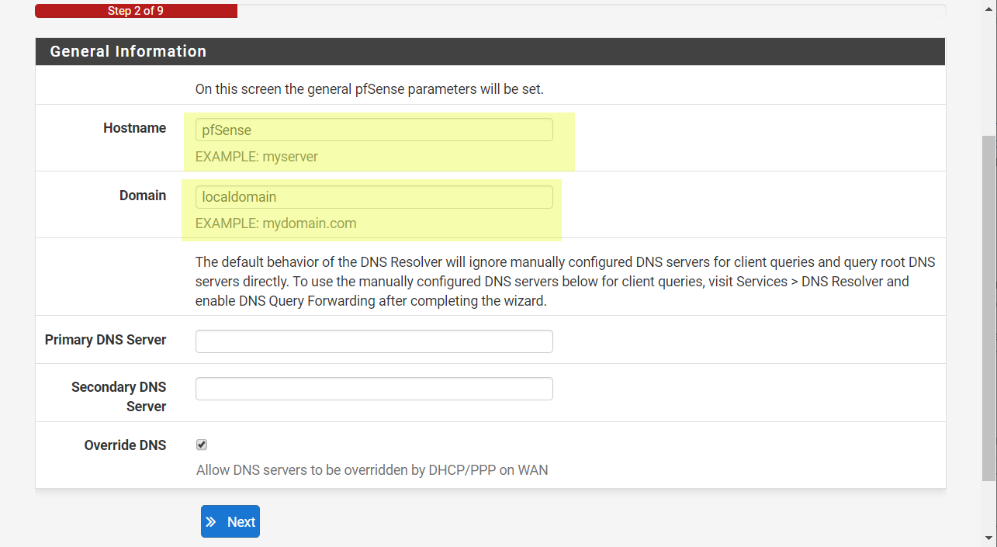This screenshot has width=997, height=547.
Task: Uncheck the Override DNS checkbox
Action: (x=202, y=445)
